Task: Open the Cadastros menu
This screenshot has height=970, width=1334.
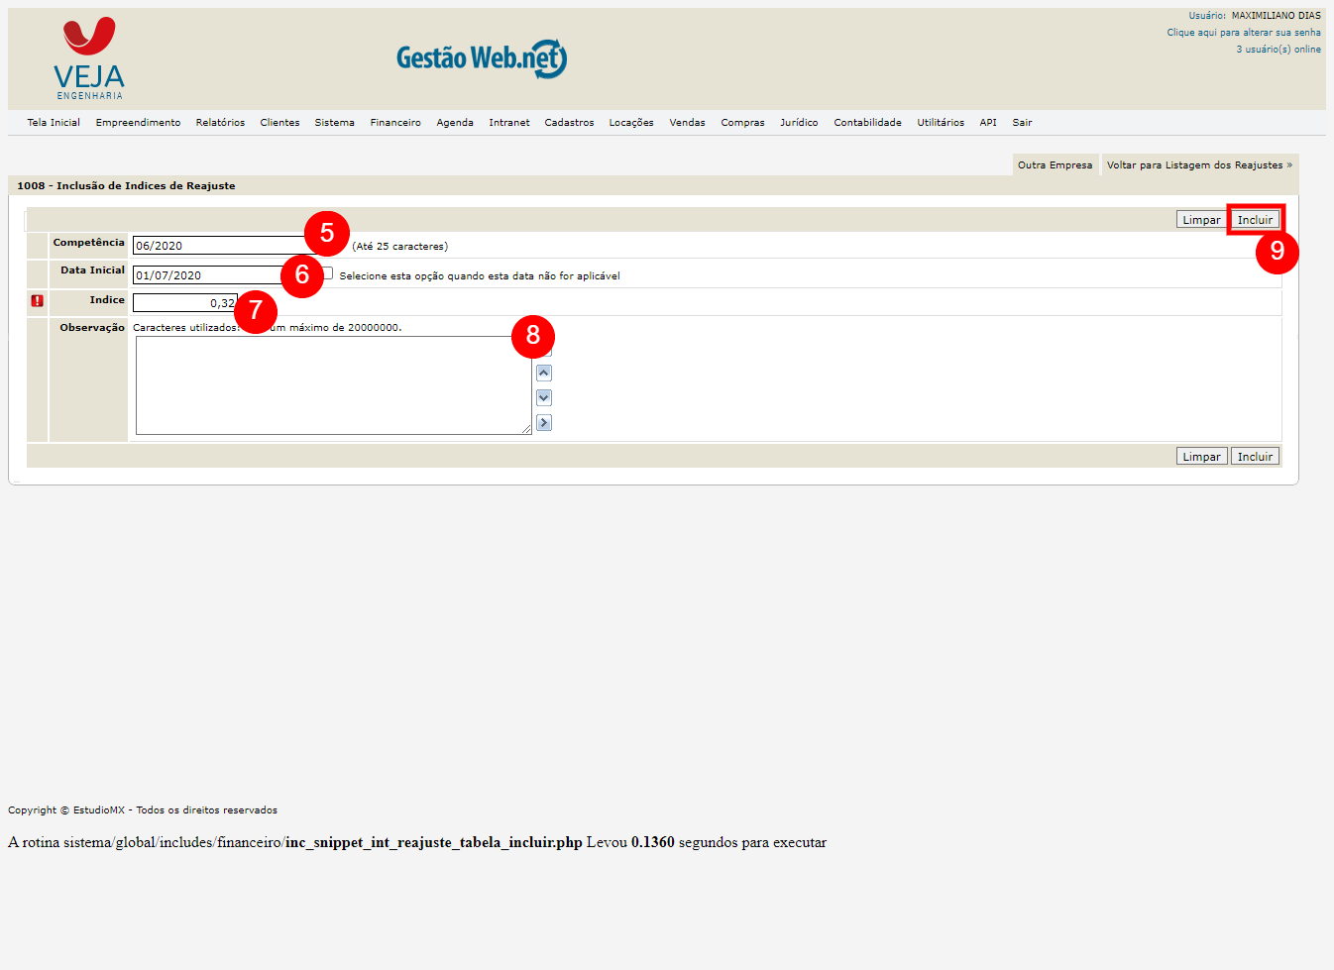Action: 569,123
